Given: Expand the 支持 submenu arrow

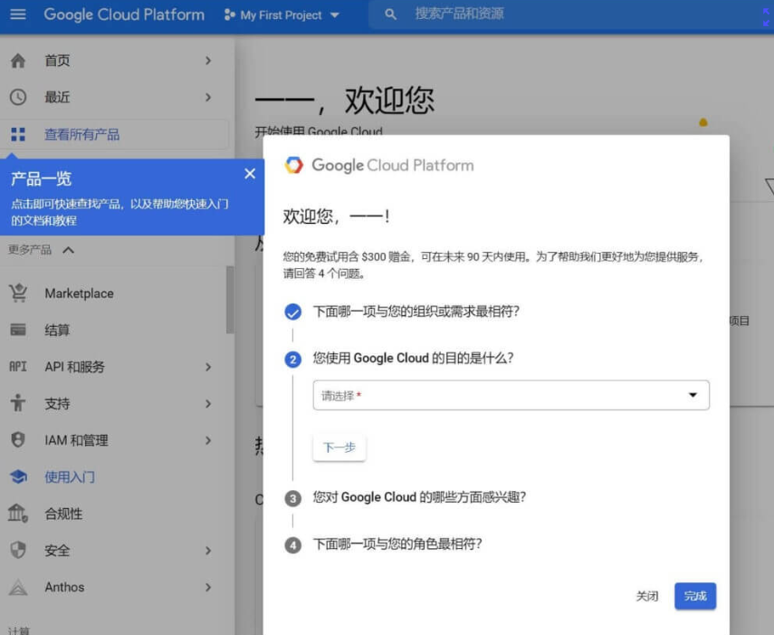Looking at the screenshot, I should point(208,403).
